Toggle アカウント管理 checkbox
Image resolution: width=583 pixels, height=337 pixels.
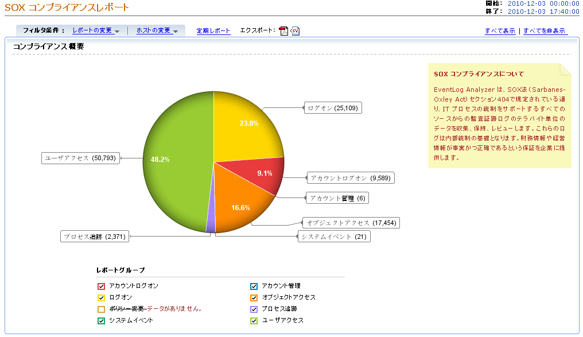click(x=254, y=286)
